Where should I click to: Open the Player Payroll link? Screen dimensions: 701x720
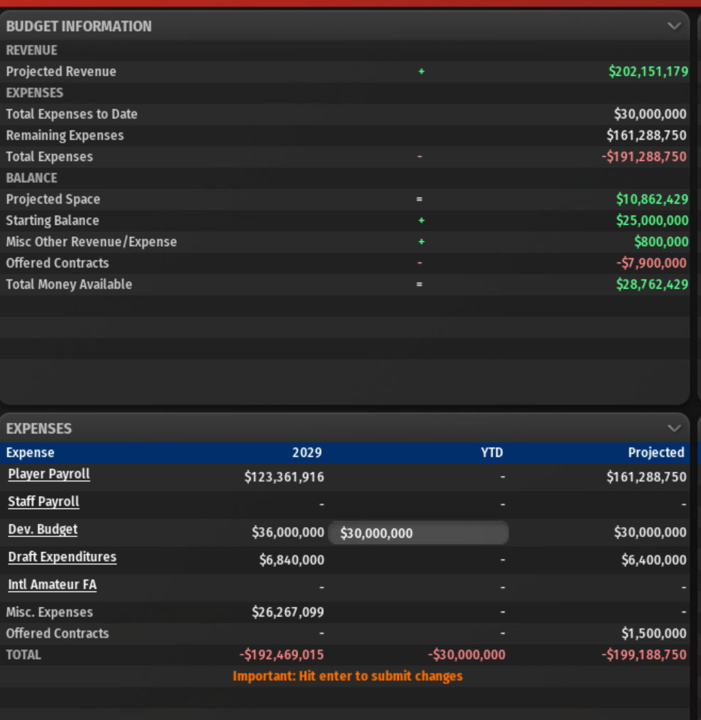click(49, 475)
